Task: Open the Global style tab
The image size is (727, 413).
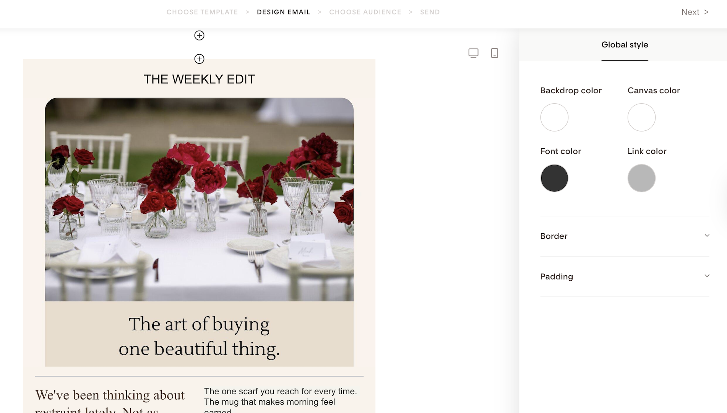Action: coord(625,45)
